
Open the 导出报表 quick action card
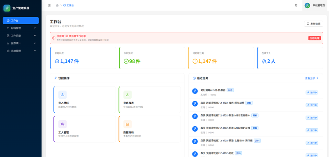(x=150, y=100)
